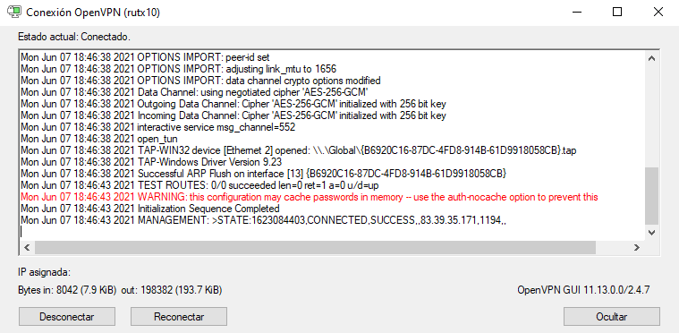Click the vertical scrollbar down arrow
The image size is (679, 333).
[x=651, y=233]
